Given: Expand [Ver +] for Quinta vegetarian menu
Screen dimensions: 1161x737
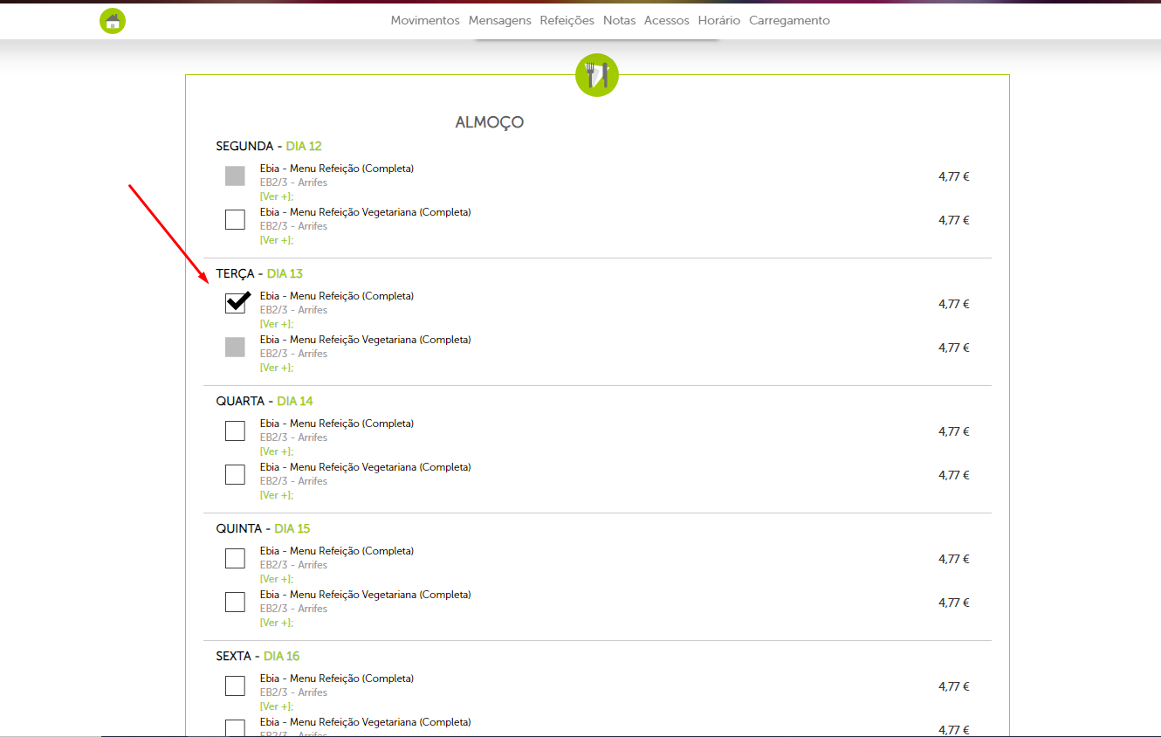Looking at the screenshot, I should 276,623.
